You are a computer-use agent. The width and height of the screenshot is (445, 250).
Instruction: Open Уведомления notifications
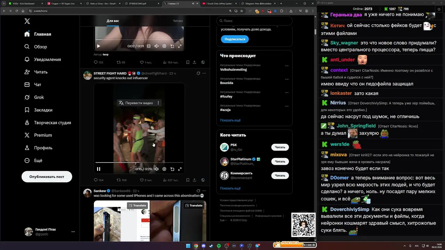coord(43,59)
